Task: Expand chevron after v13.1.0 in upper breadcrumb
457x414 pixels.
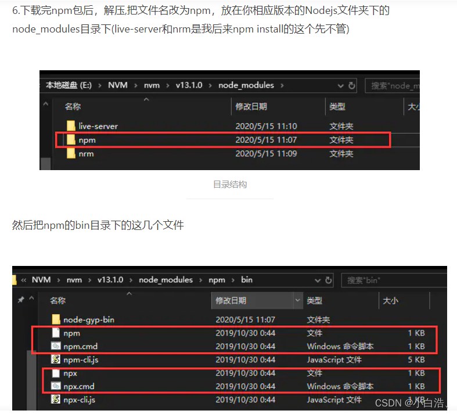Action: pyautogui.click(x=210, y=85)
